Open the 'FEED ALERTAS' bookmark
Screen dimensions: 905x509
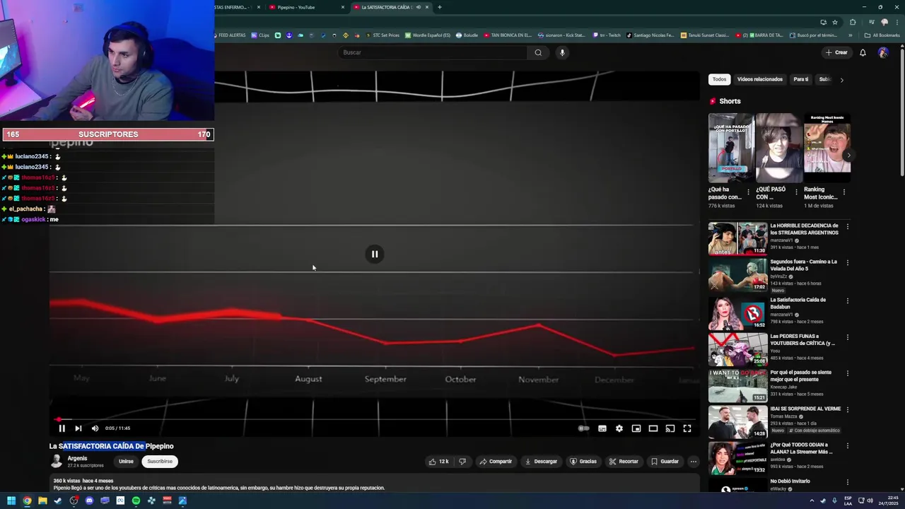229,35
